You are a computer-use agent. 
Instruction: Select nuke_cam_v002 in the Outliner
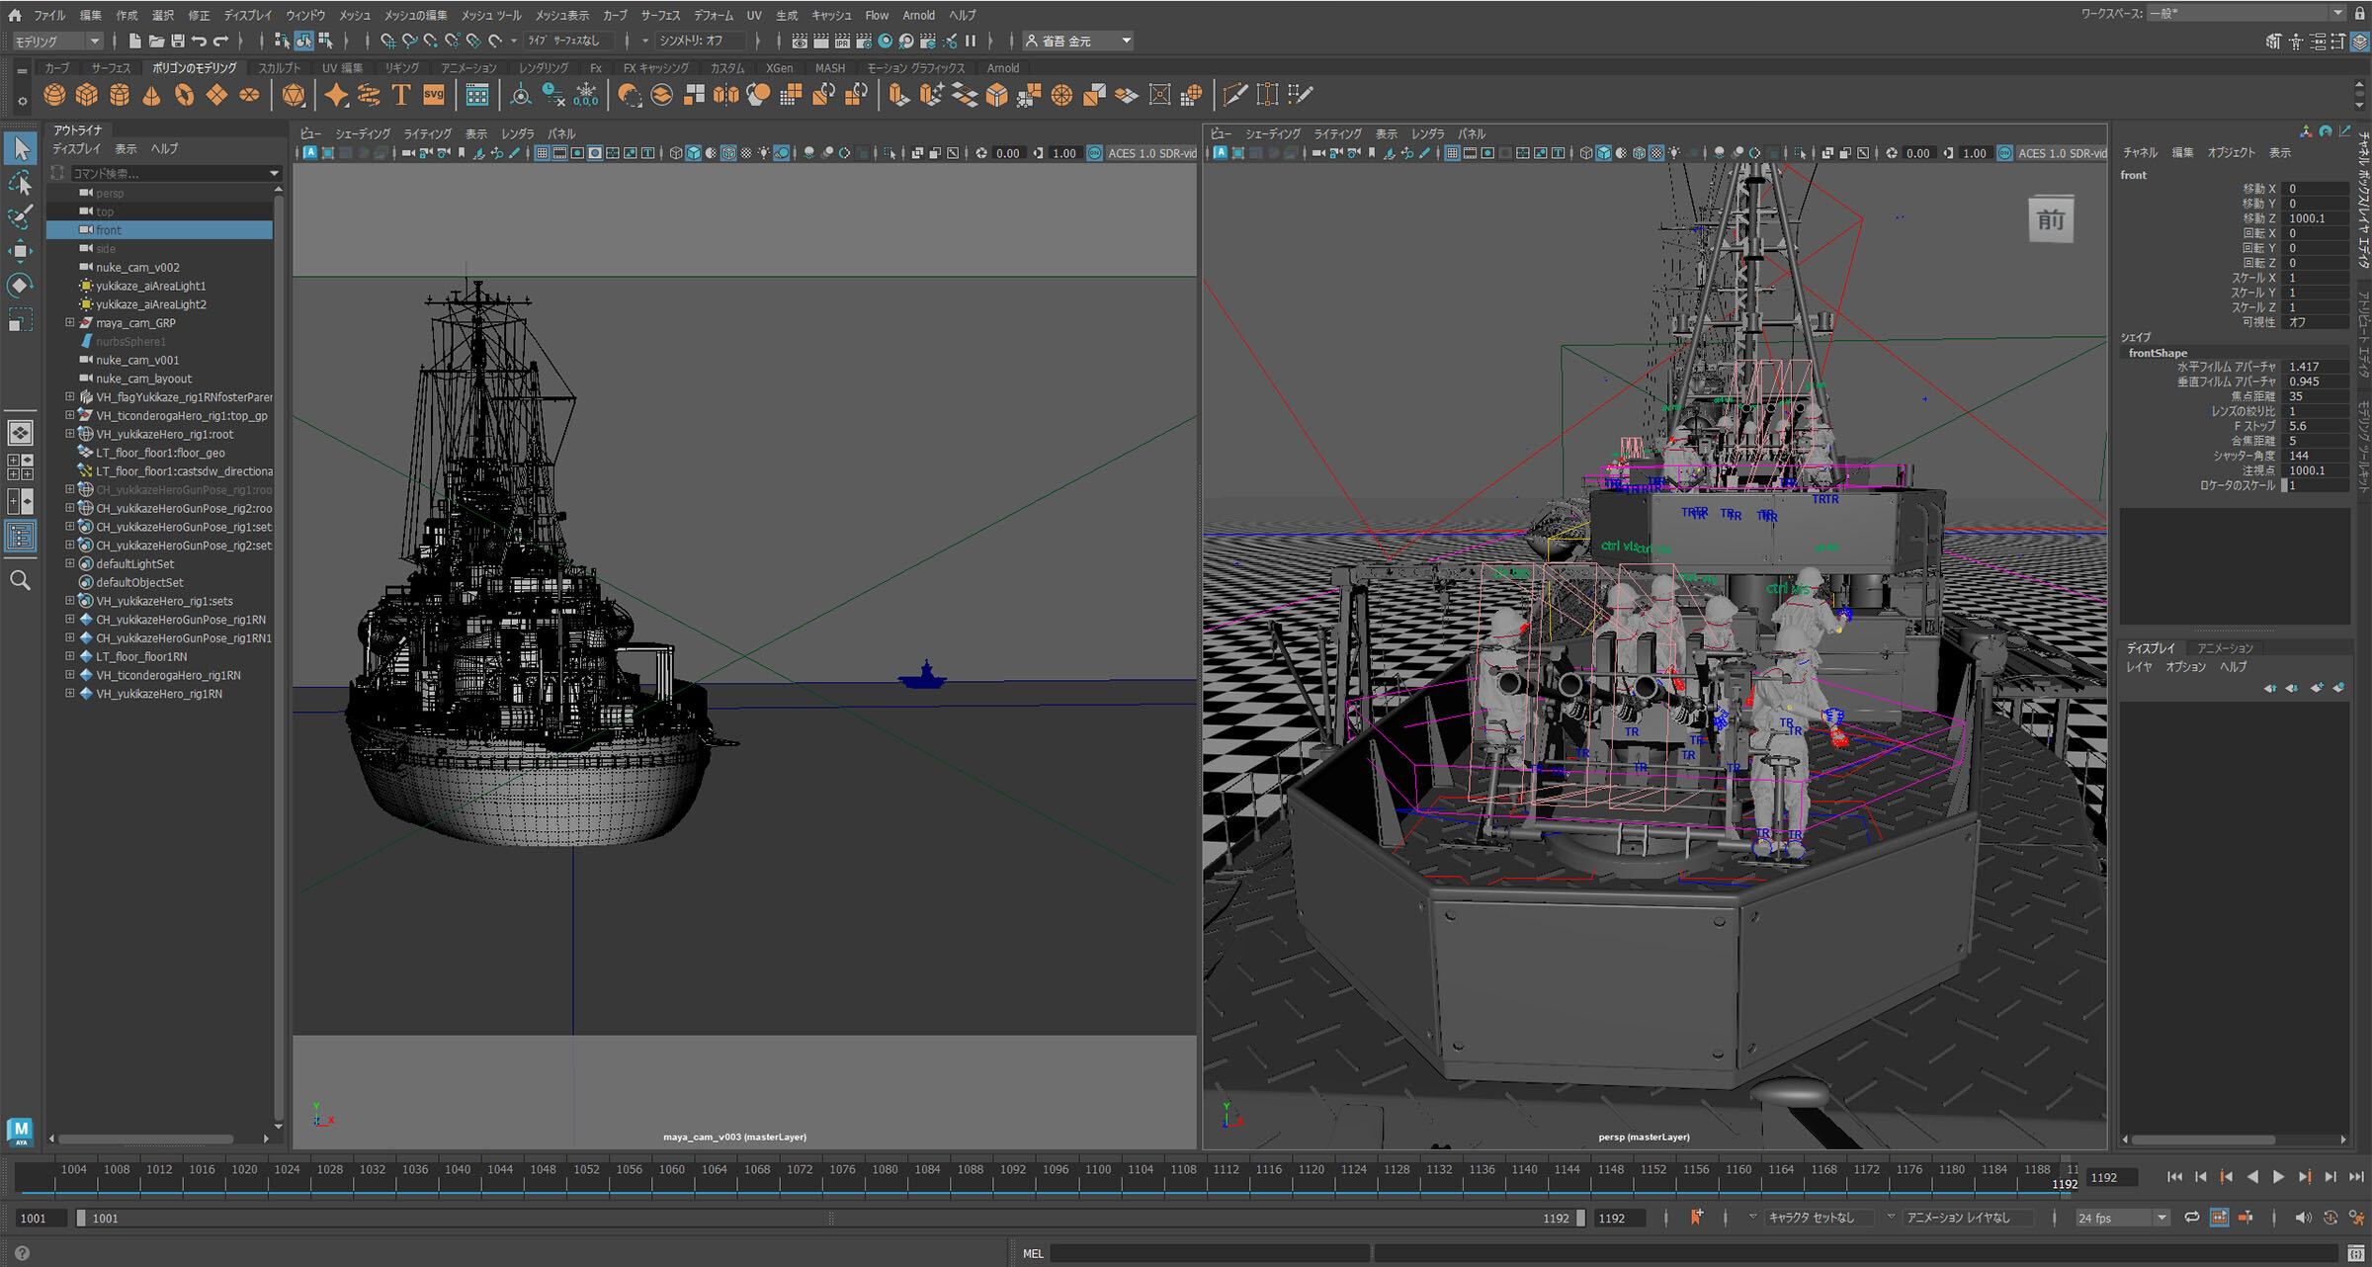pos(137,267)
